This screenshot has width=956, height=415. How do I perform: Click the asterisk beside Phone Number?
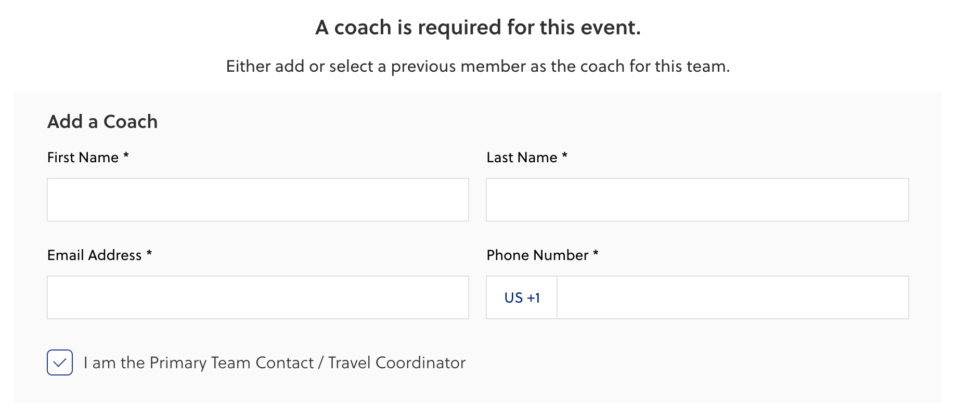[x=596, y=254]
